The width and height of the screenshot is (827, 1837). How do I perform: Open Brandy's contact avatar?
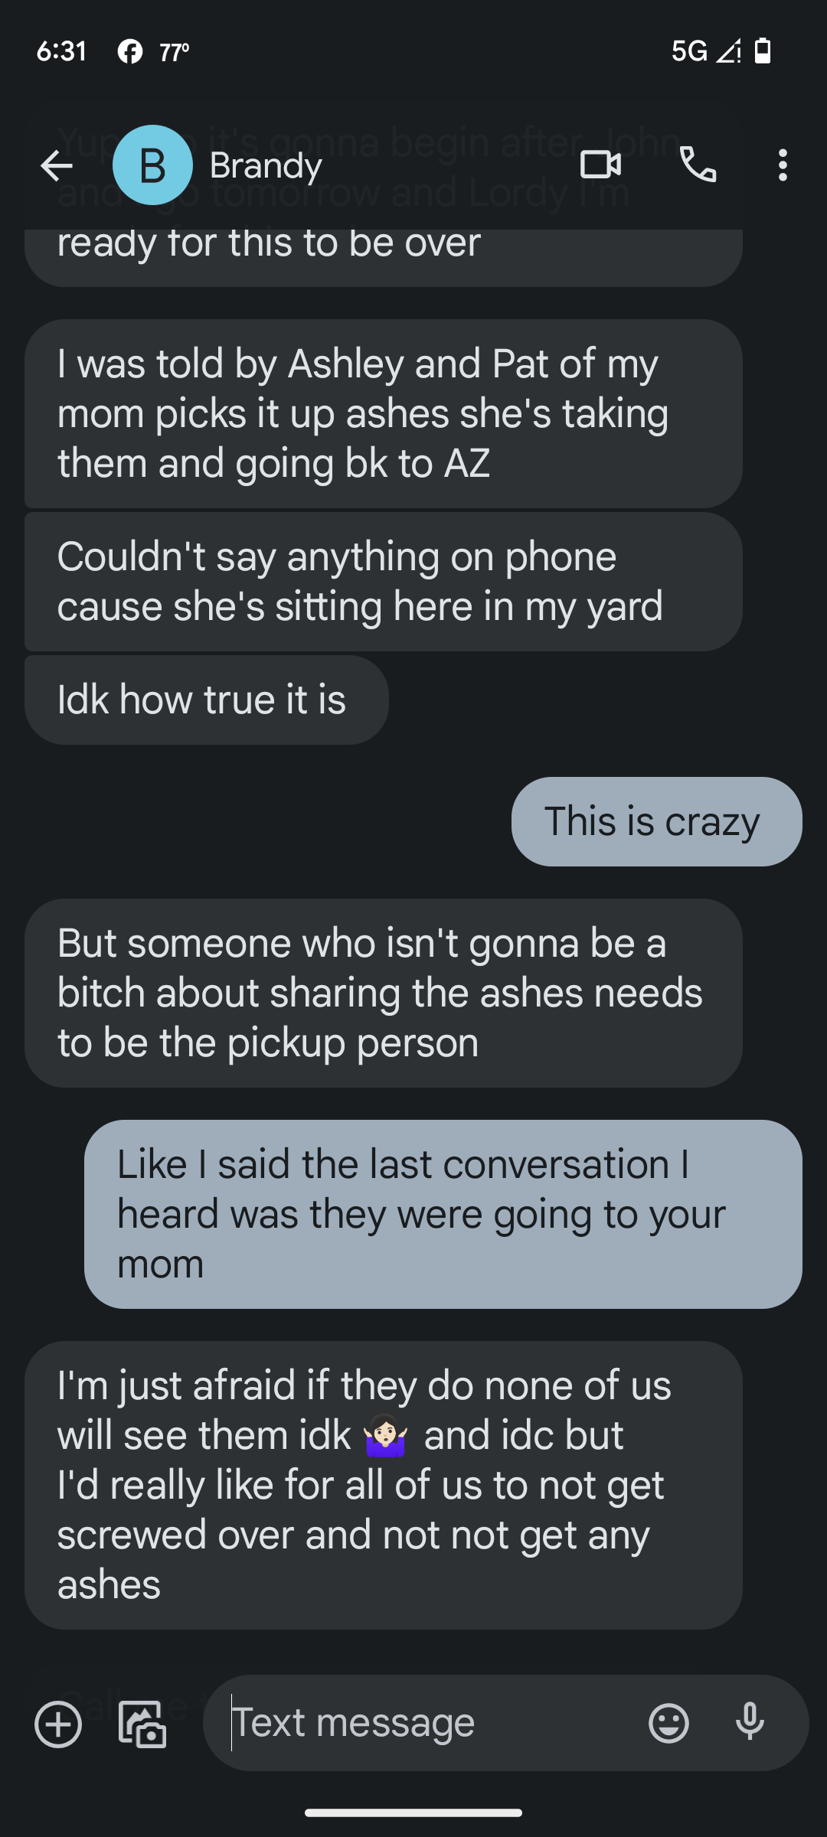coord(152,165)
